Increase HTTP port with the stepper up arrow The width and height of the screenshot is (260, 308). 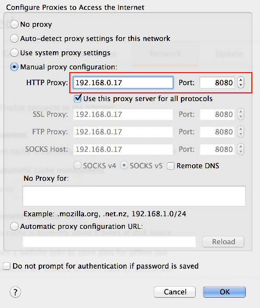tap(240, 80)
